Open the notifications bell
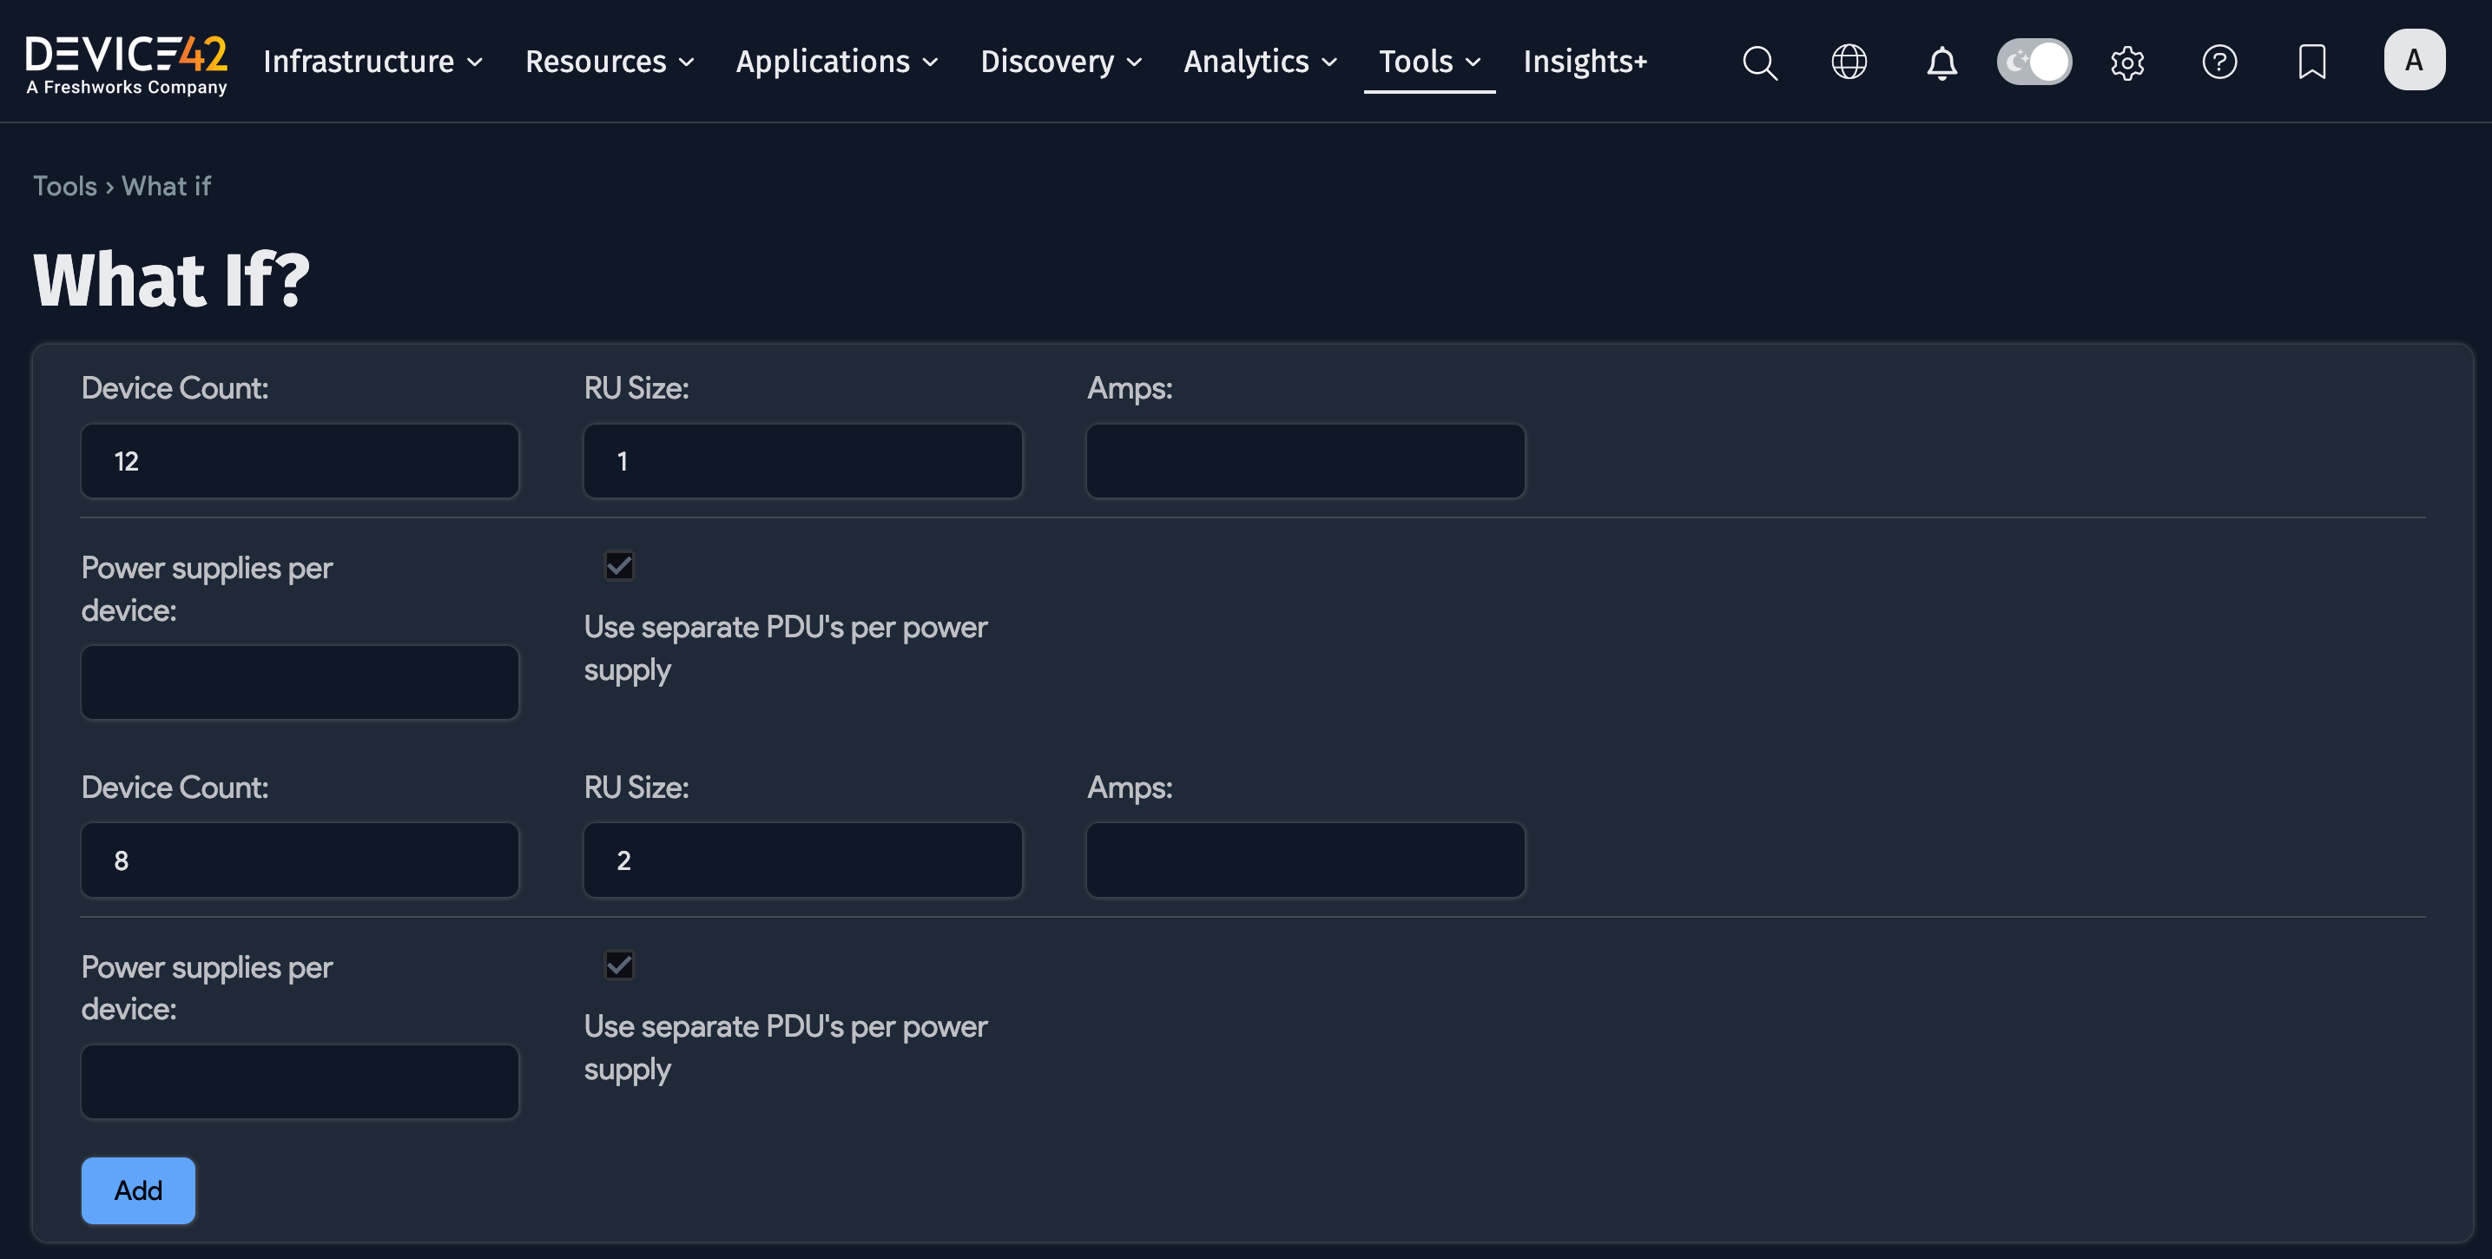Viewport: 2492px width, 1259px height. (1941, 62)
